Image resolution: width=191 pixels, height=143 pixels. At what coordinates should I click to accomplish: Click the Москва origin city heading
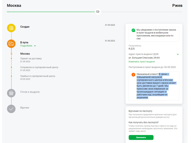point(14,5)
